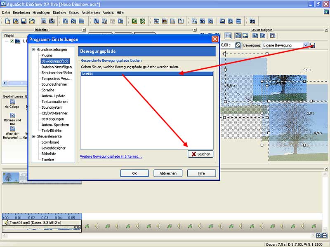The height and width of the screenshot is (247, 330).
Task: Toggle checkbox of first object in Bilderliste
Action: [12, 41]
